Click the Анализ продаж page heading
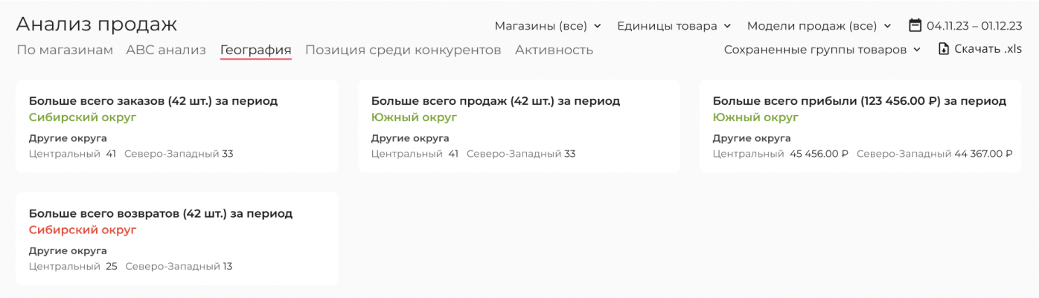 click(97, 24)
